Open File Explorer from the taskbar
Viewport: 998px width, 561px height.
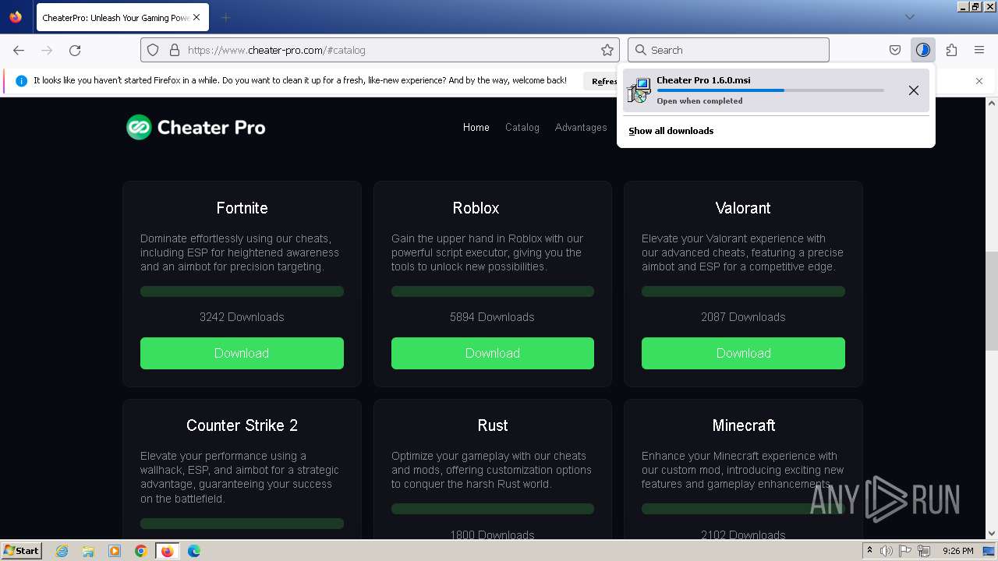pyautogui.click(x=88, y=551)
